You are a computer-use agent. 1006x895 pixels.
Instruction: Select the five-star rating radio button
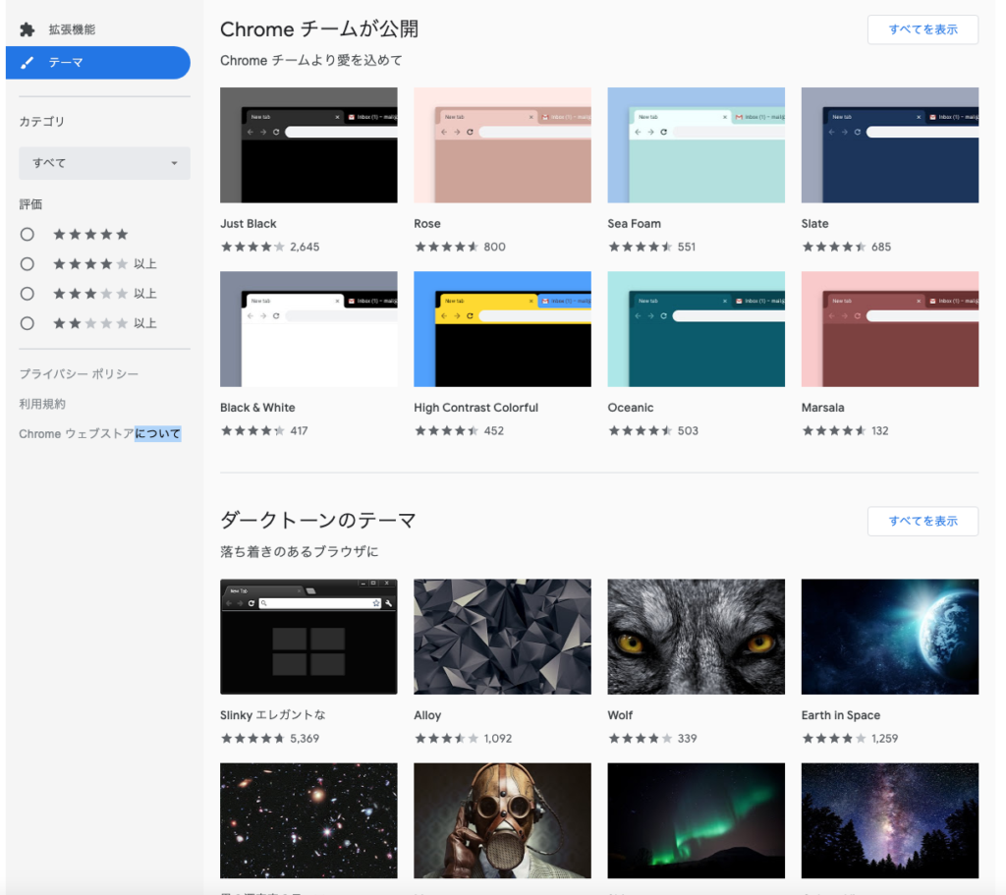27,234
